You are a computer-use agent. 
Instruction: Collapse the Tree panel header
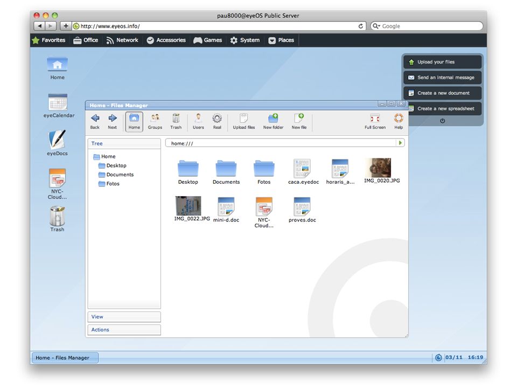pyautogui.click(x=124, y=143)
